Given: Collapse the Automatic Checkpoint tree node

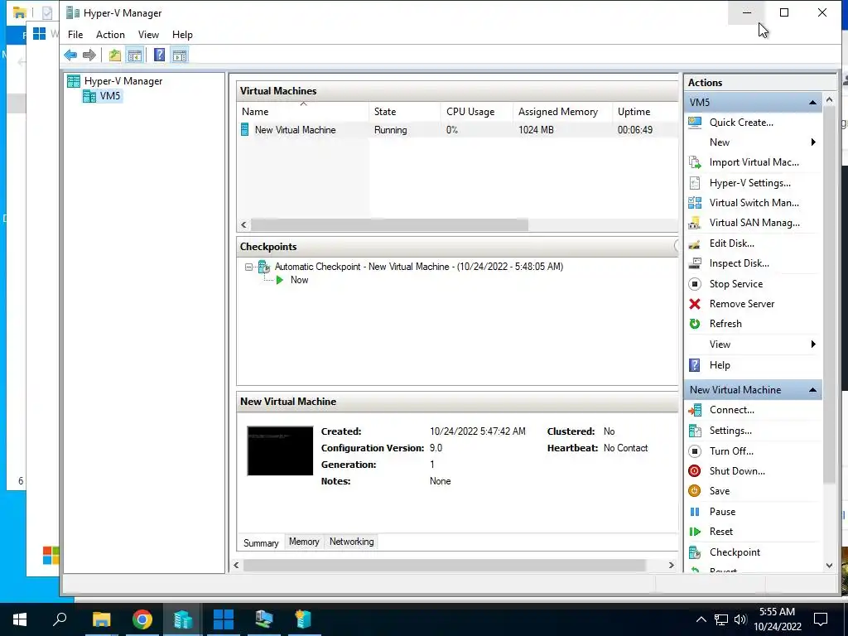Looking at the screenshot, I should click(248, 267).
